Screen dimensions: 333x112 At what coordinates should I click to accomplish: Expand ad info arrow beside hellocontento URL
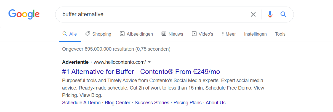(x=149, y=62)
